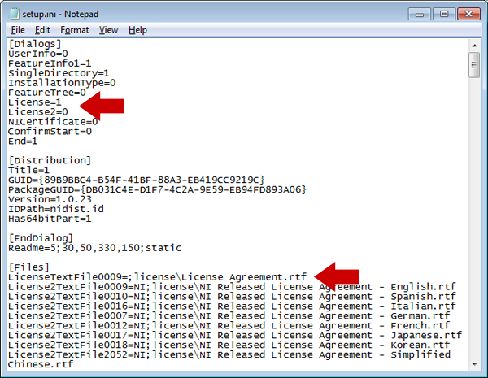Click the ConfirmStart=0 line

tap(50, 132)
